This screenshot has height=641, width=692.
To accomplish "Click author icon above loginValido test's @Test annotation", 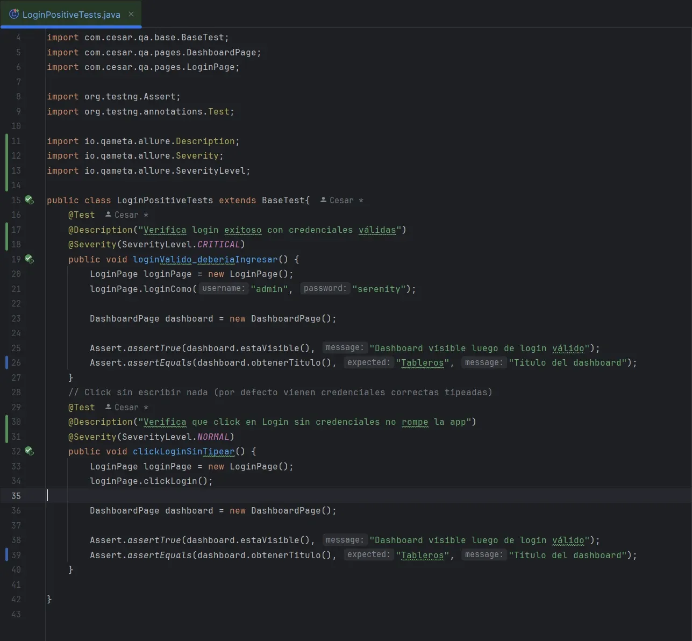I will click(108, 214).
